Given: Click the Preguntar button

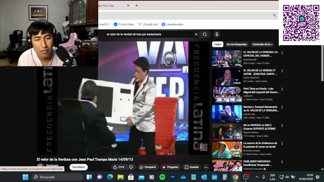Looking at the screenshot, I should point(170,167).
